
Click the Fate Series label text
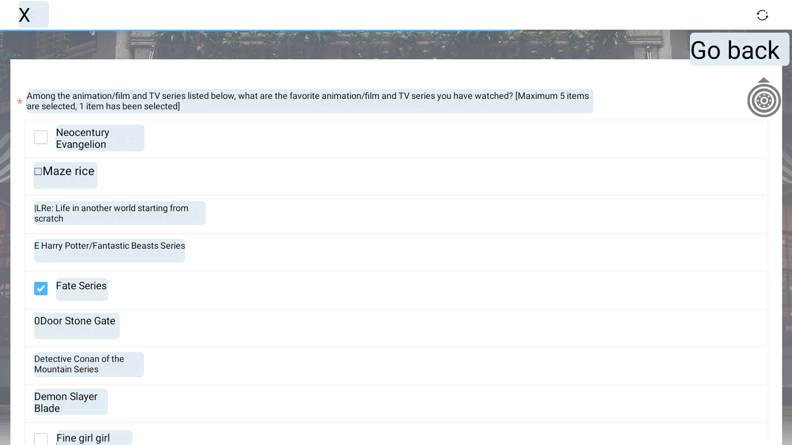tap(81, 286)
